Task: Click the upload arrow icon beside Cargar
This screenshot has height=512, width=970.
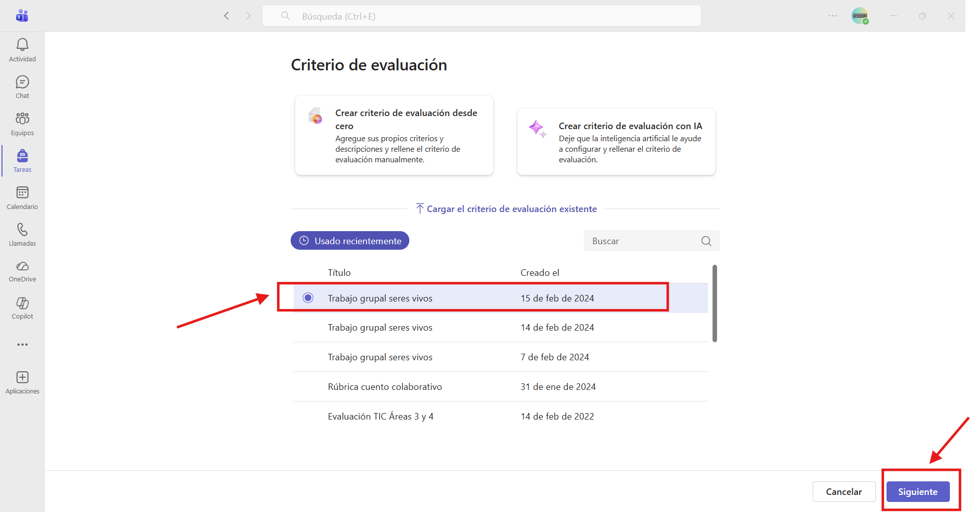Action: (420, 209)
